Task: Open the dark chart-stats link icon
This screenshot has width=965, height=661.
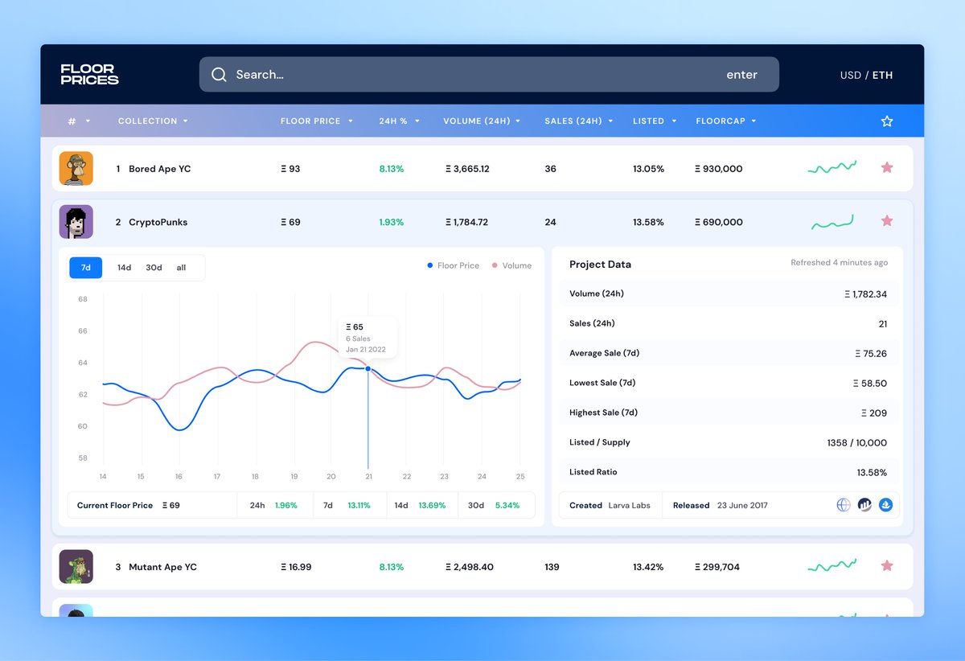Action: (864, 505)
